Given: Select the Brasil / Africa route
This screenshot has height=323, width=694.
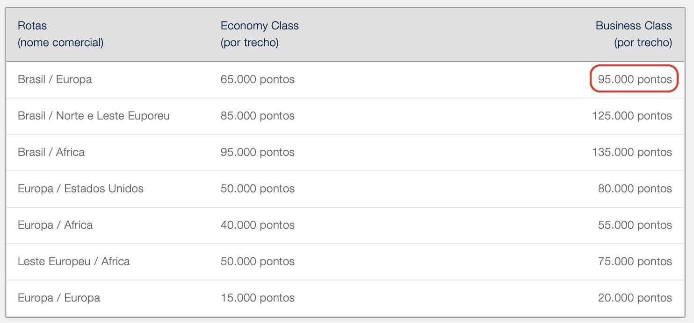Looking at the screenshot, I should tap(51, 152).
